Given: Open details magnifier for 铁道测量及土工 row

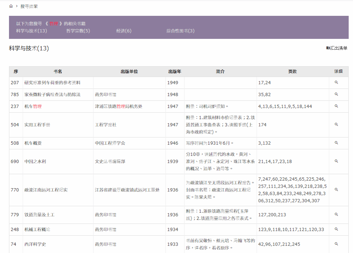Looking at the screenshot, I should click(336, 214).
